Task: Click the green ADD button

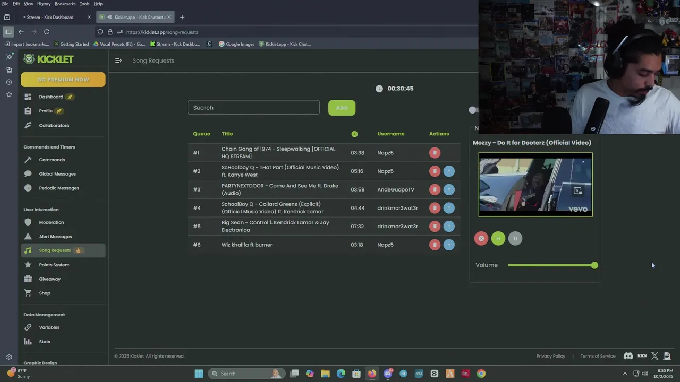Action: point(342,108)
